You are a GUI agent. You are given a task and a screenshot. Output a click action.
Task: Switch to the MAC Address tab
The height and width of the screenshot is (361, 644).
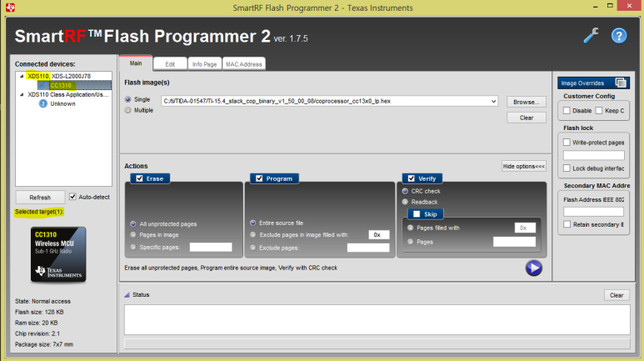click(x=244, y=63)
